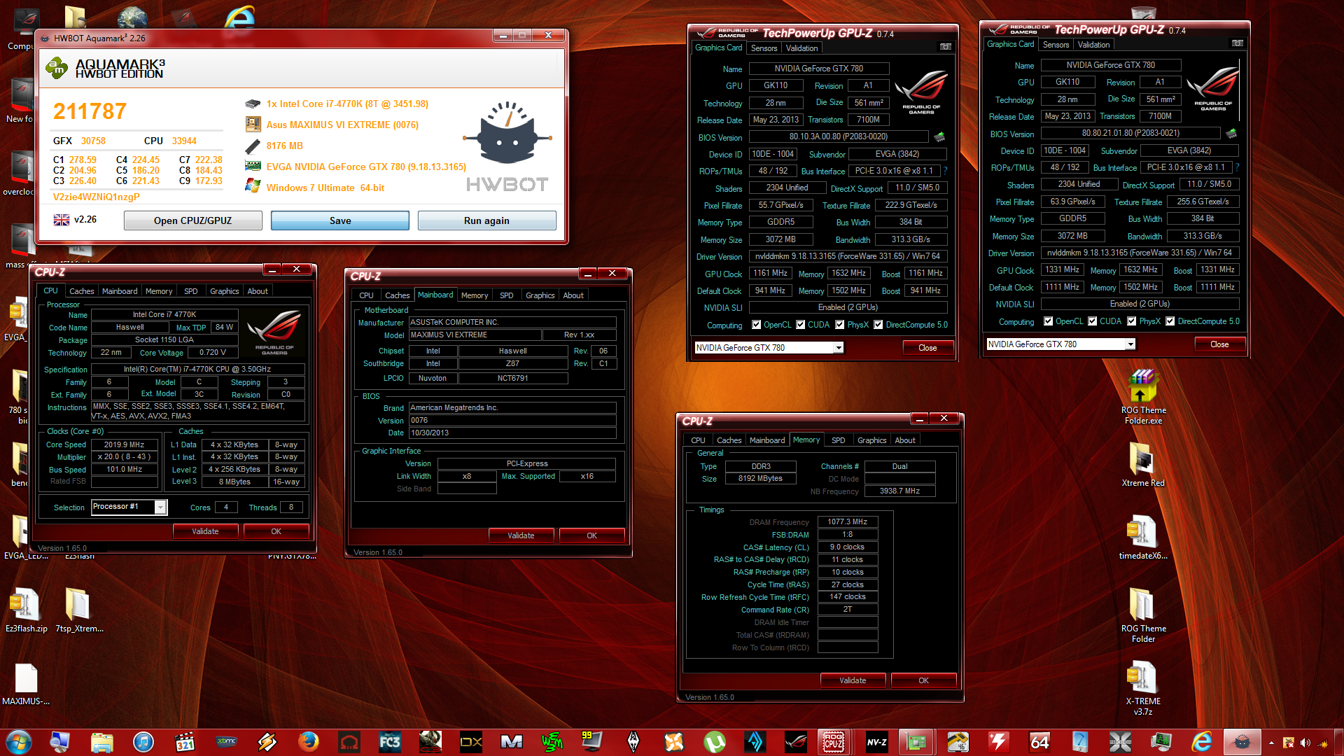The width and height of the screenshot is (1344, 756).
Task: Click the UK flag language icon in Aquamark
Action: 62,220
